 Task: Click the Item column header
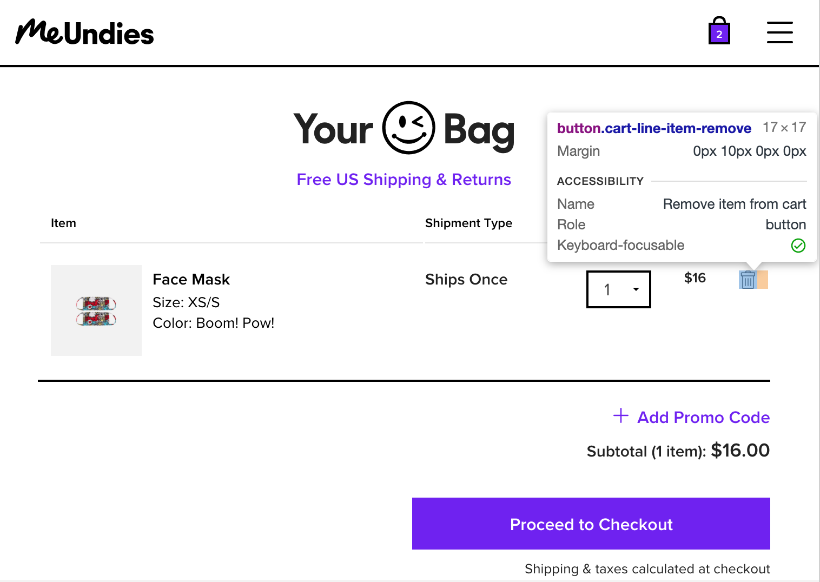coord(63,223)
